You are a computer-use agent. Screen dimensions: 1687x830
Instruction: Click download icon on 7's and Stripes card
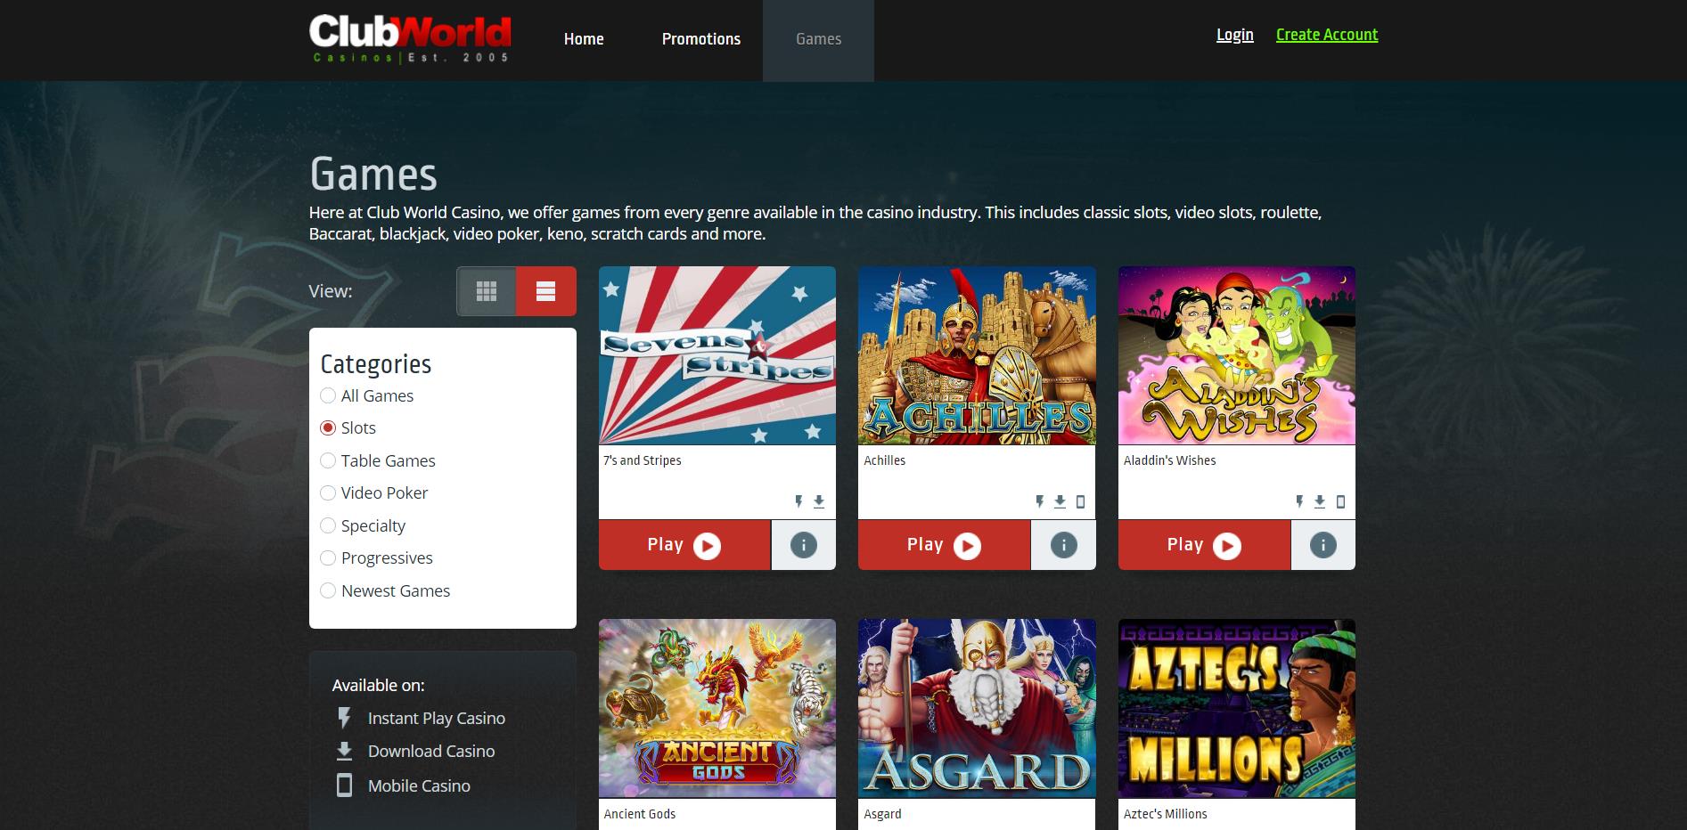819,502
